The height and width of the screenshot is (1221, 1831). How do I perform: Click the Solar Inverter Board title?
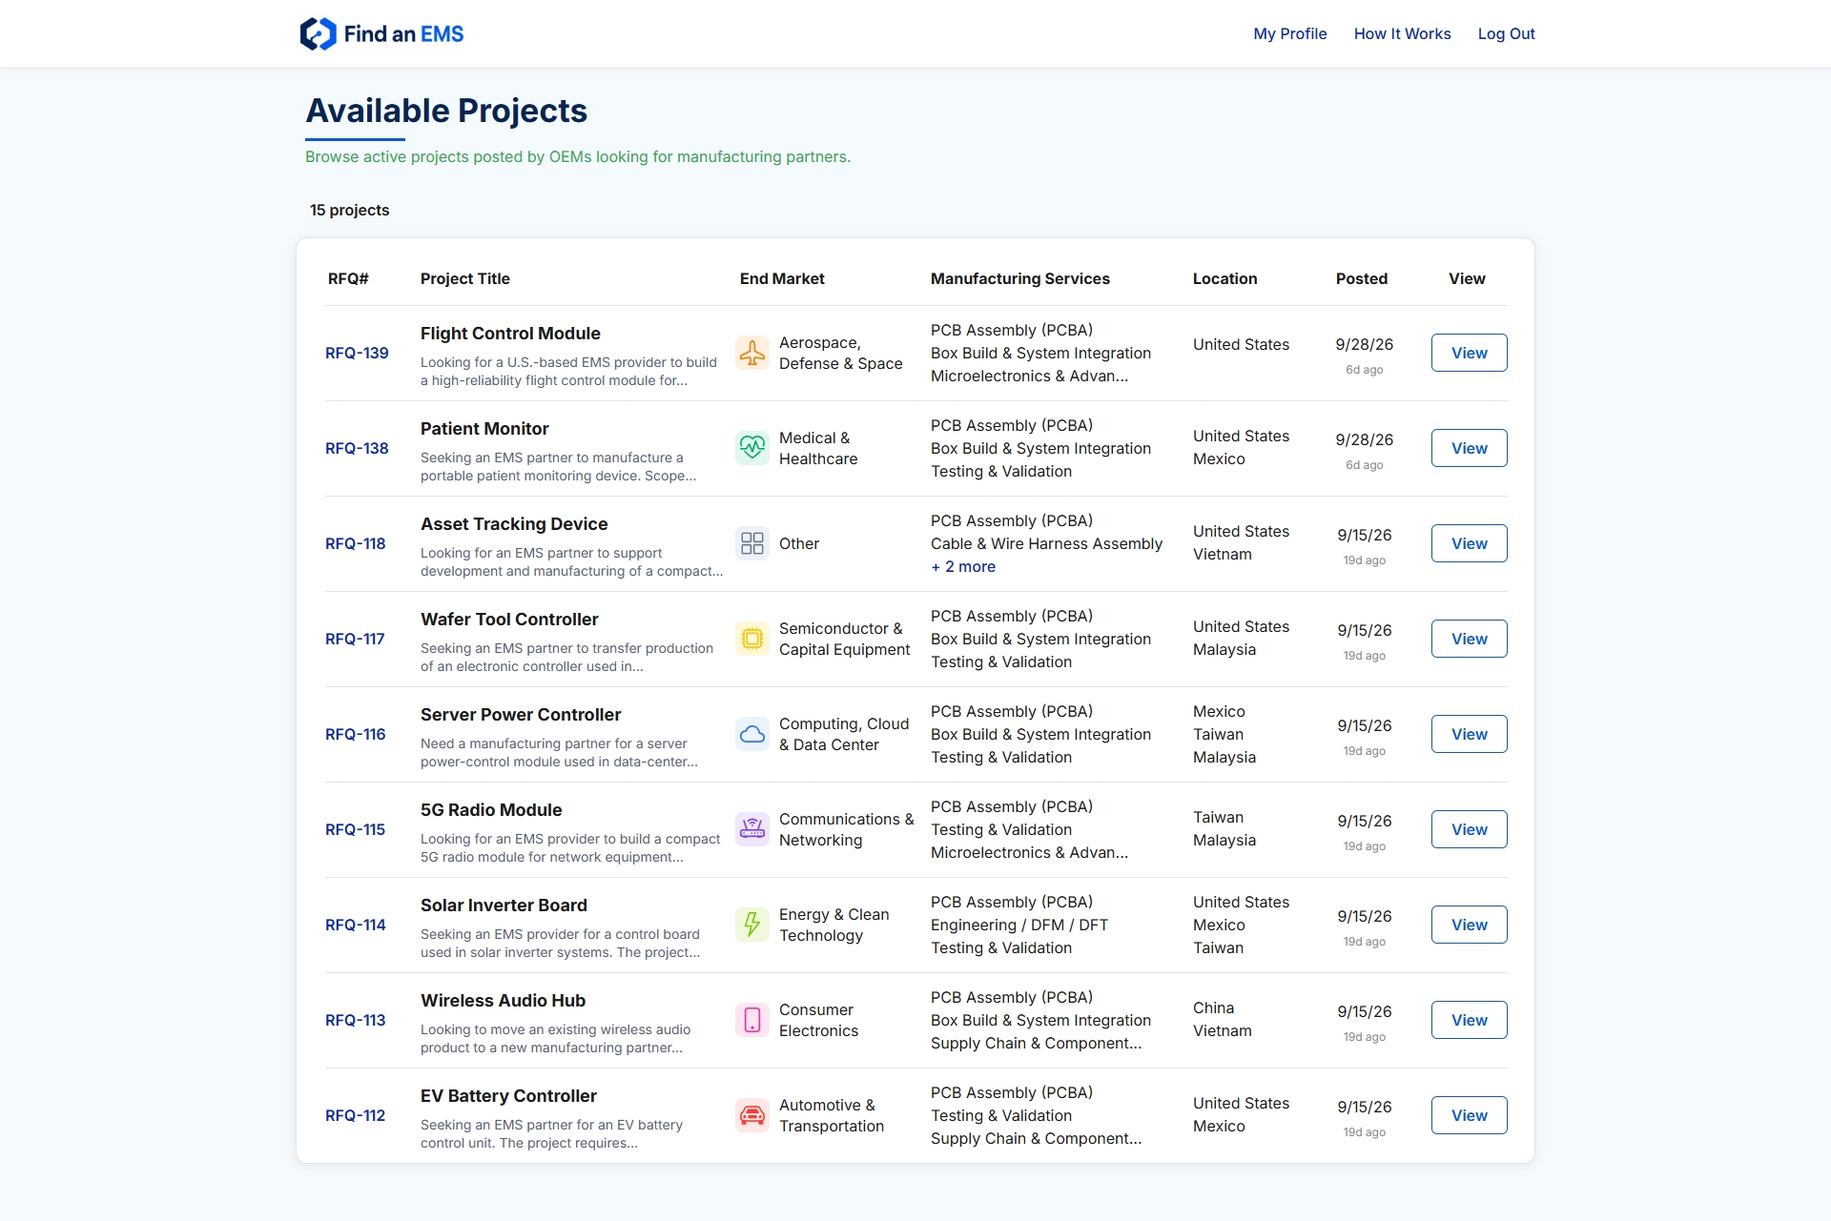click(x=504, y=906)
